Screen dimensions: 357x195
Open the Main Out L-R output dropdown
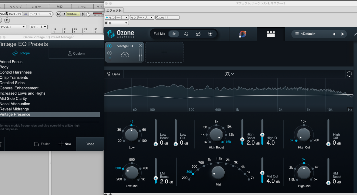tap(11, 14)
